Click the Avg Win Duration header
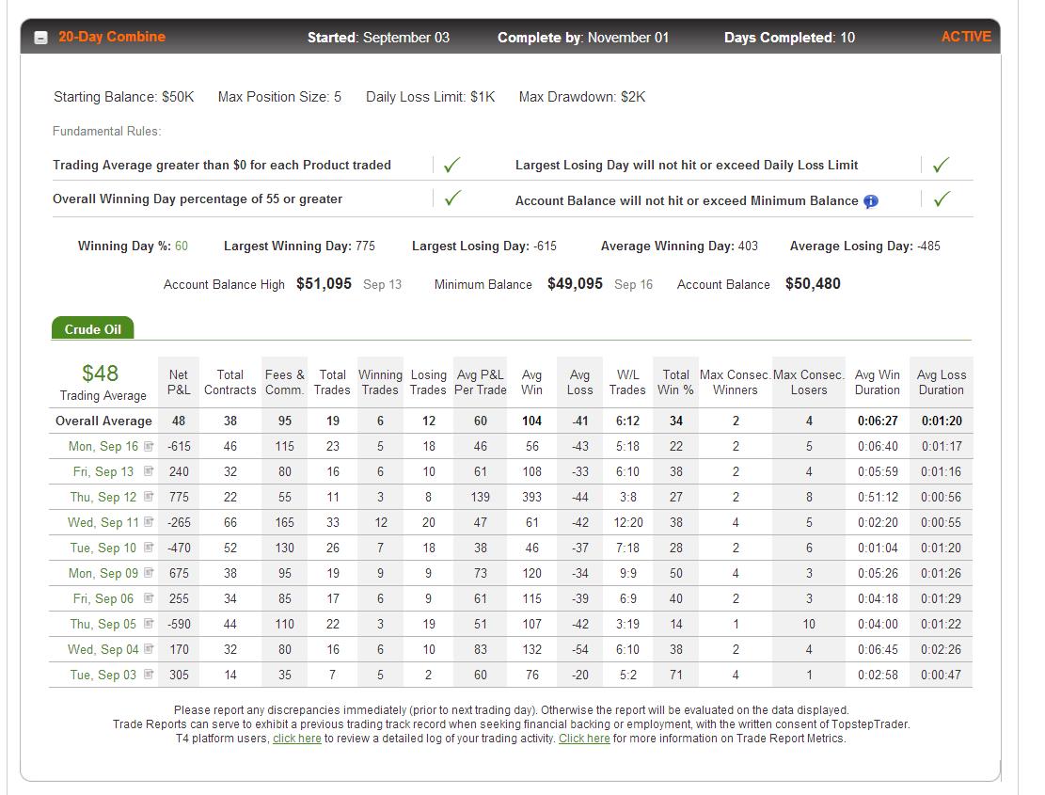Viewport: 1045px width, 795px height. (877, 382)
